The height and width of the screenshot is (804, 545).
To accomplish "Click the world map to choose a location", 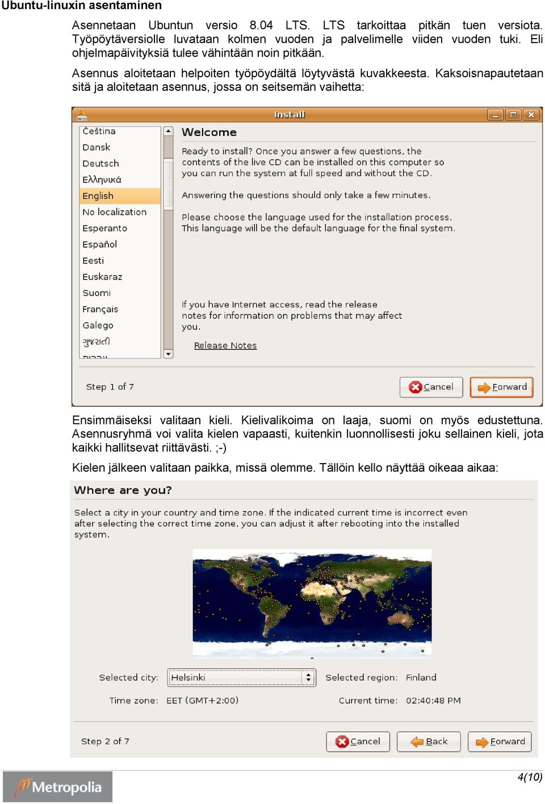I will [312, 603].
